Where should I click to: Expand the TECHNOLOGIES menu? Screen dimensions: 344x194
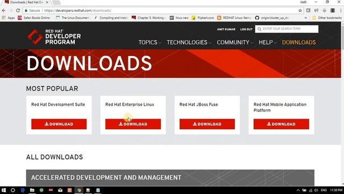click(189, 43)
